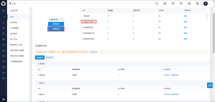215x102 pixels.
Task: Click the 人脸识别 sidebar title
Action: pos(14,11)
